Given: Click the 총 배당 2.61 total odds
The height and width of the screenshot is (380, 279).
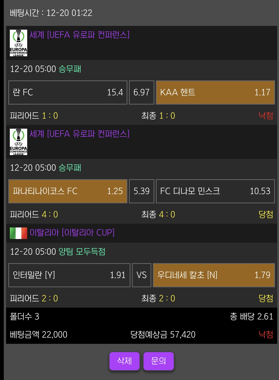Looking at the screenshot, I should pyautogui.click(x=251, y=316).
